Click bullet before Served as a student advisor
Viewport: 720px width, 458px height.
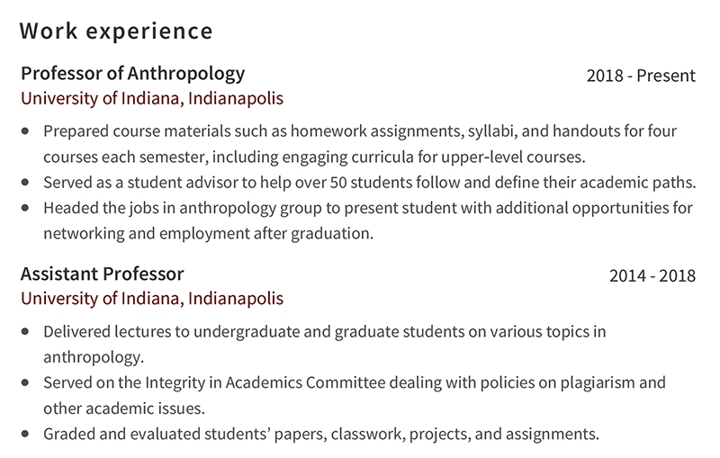click(25, 182)
